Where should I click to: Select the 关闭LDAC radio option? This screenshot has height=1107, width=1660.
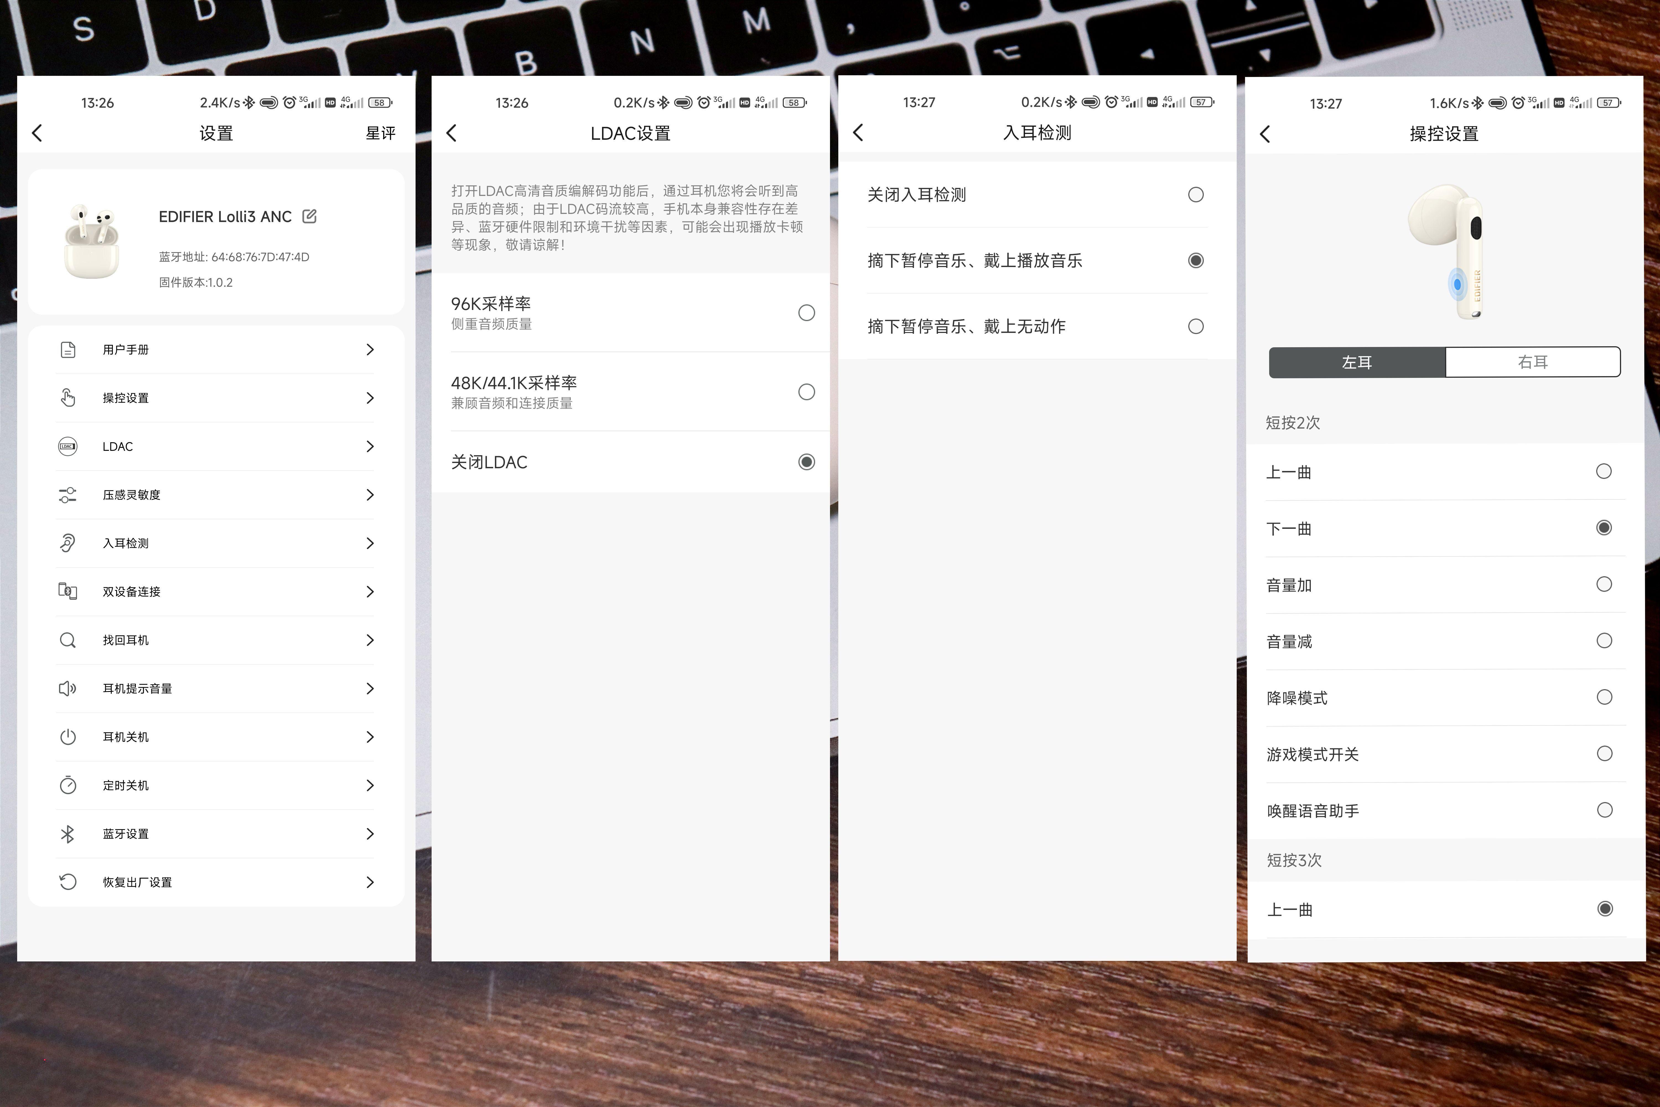tap(807, 462)
